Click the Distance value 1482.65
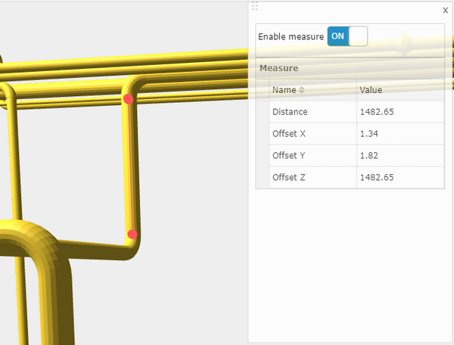Viewport: 454px width, 345px height. [x=377, y=112]
